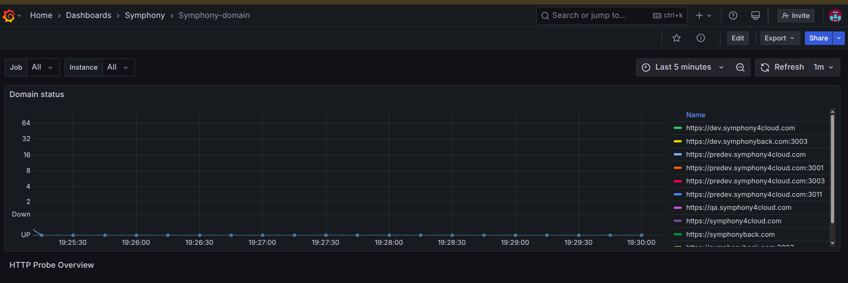Change color of predev.symphony4cloud.com:3001 orange swatch
Image resolution: width=848 pixels, height=283 pixels.
[x=678, y=168]
